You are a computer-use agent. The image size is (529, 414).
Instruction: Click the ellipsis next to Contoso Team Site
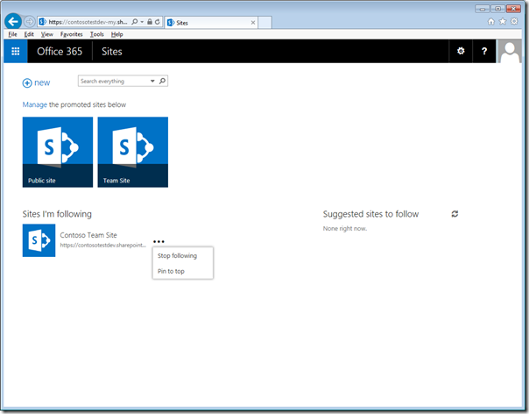point(159,241)
